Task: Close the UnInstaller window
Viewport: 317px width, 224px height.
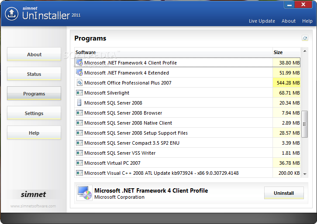Action: [303, 4]
